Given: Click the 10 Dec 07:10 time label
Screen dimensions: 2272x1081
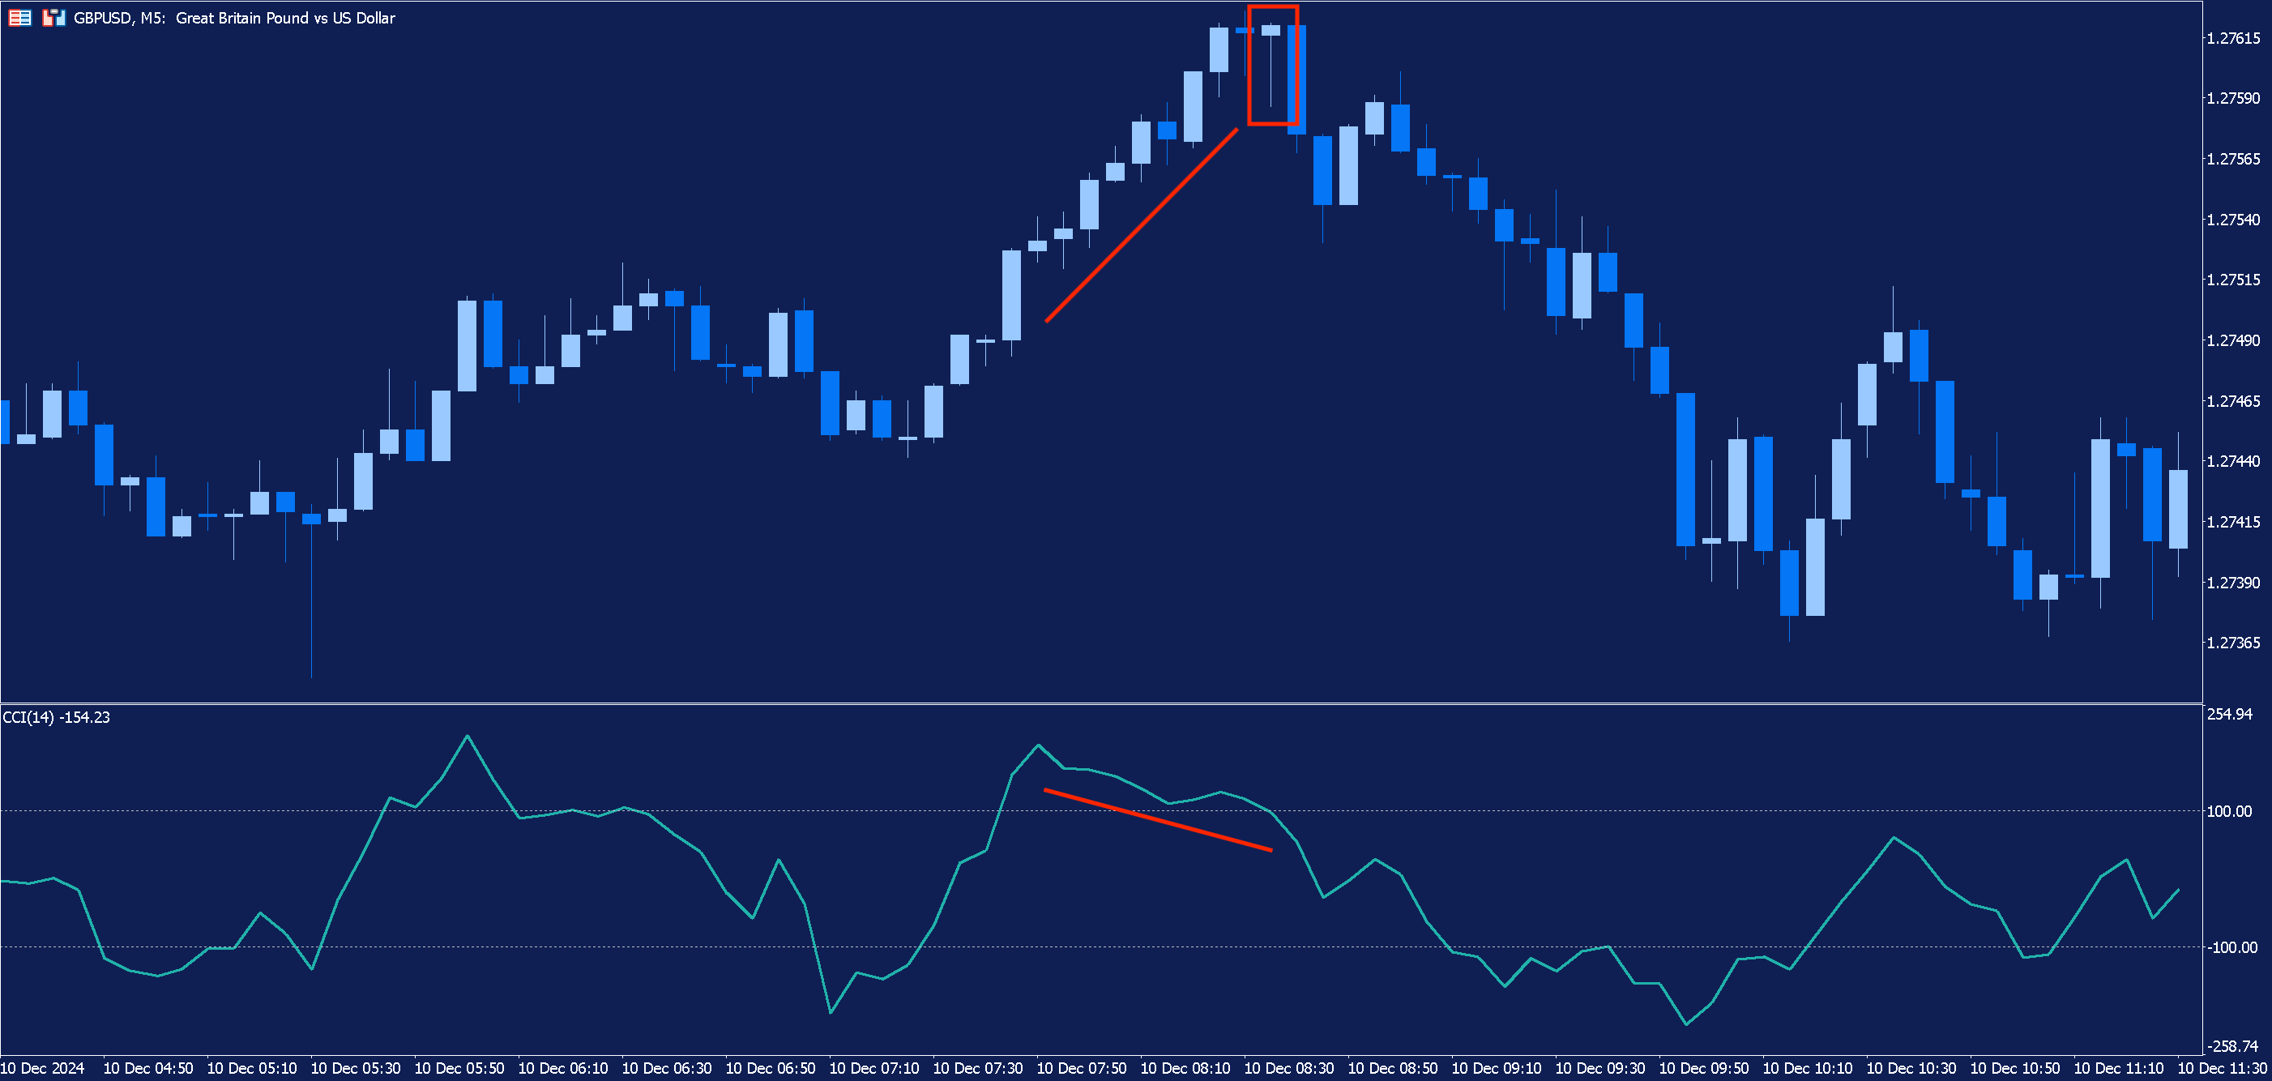Looking at the screenshot, I should (875, 1069).
